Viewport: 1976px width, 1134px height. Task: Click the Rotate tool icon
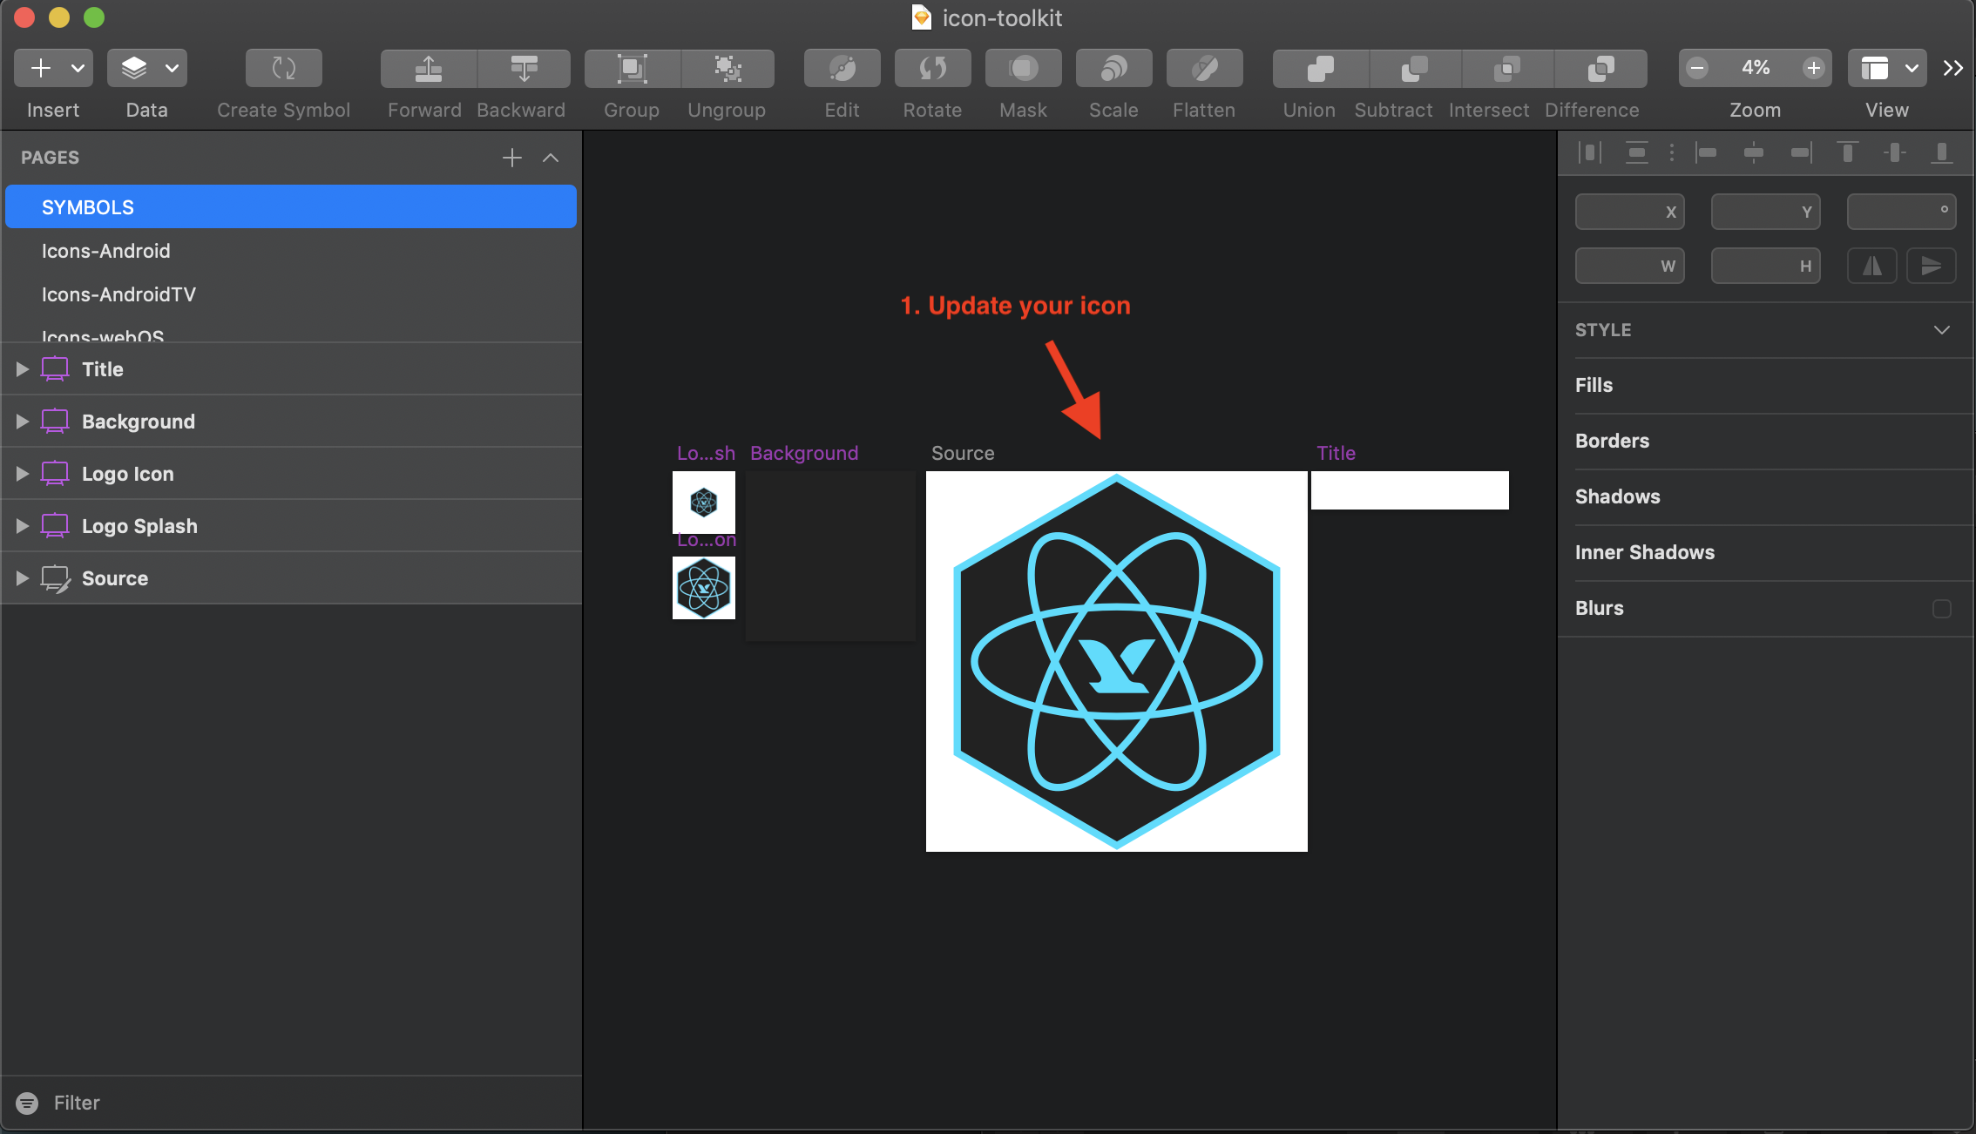tap(932, 68)
